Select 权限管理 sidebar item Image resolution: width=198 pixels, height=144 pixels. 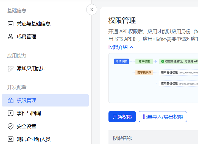click(45, 100)
